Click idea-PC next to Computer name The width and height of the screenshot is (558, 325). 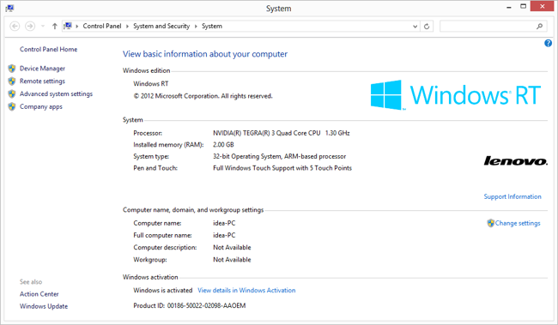point(224,223)
